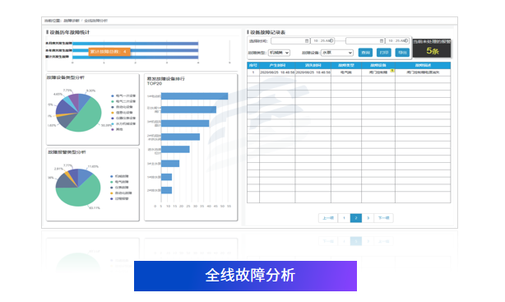Click the 下一页 next page button
505x302 pixels.
pyautogui.click(x=383, y=218)
